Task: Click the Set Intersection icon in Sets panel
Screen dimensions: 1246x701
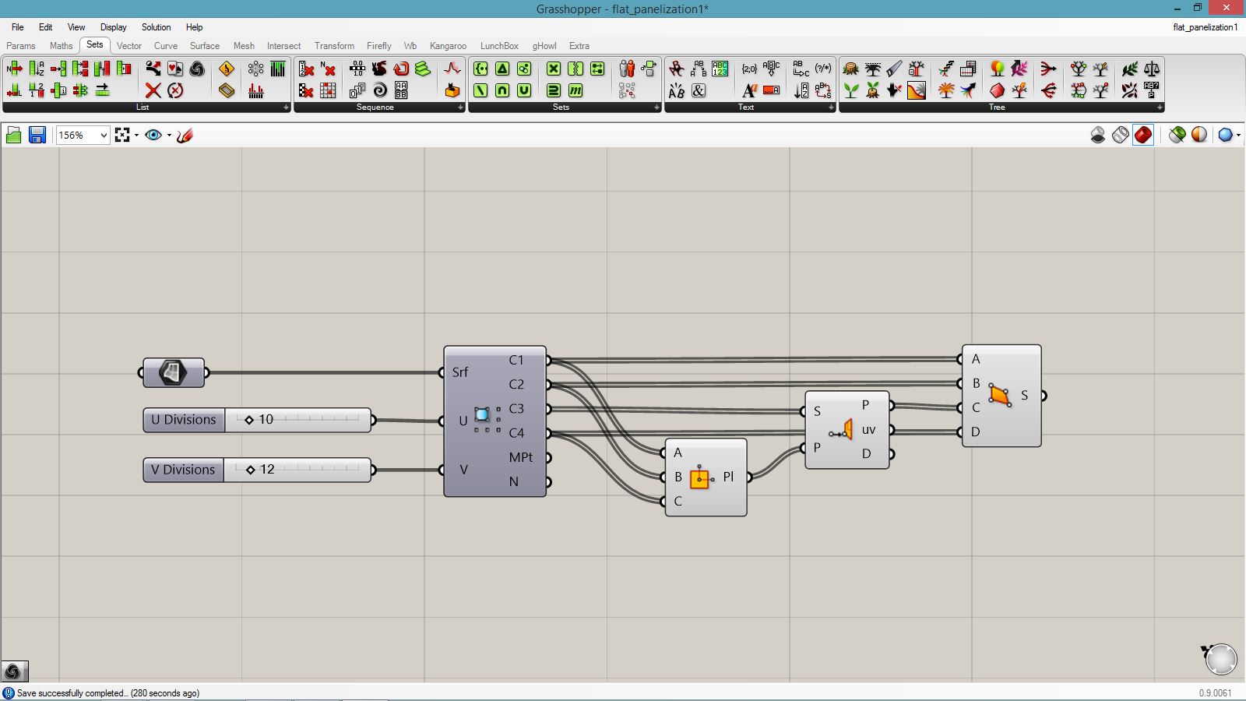Action: tap(502, 90)
